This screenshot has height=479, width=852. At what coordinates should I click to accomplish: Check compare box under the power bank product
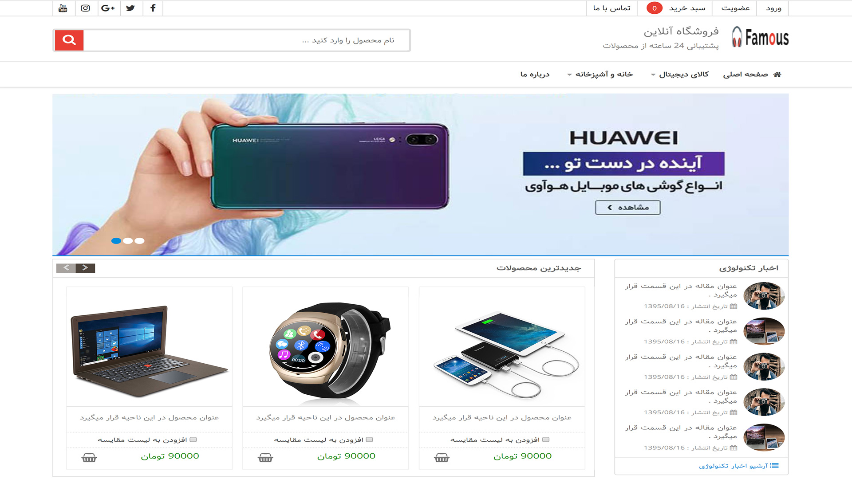point(546,440)
